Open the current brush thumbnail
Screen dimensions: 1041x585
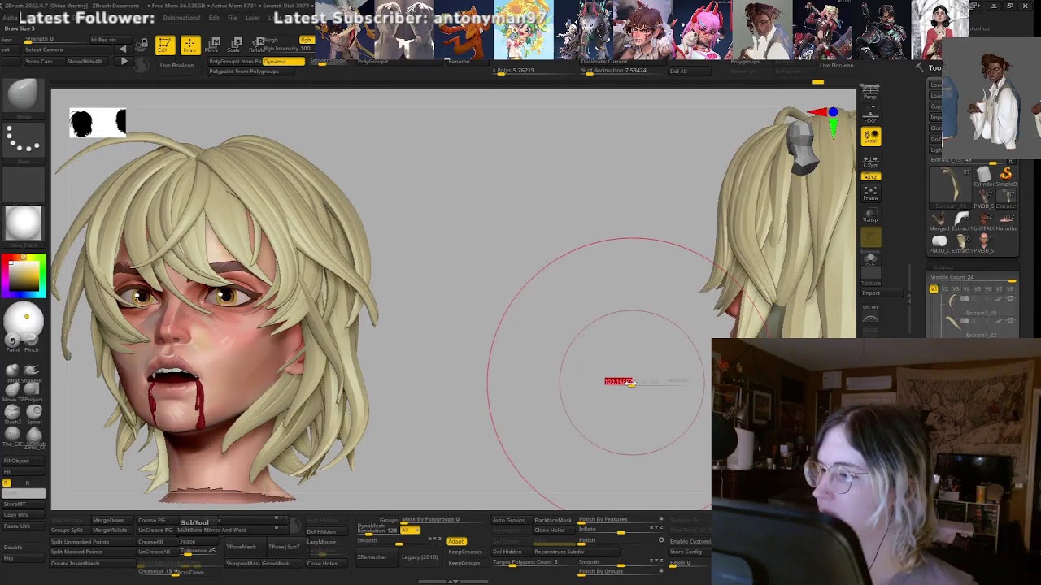tap(23, 96)
